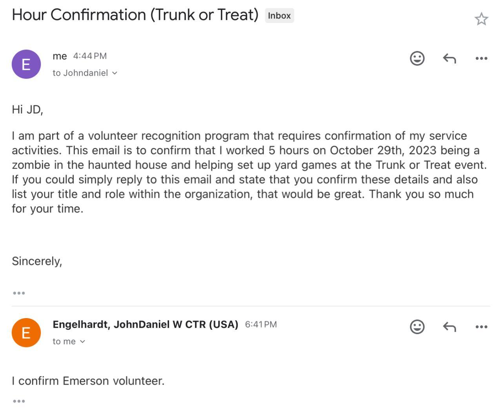Open more options for Engelhardt's message
This screenshot has width=502, height=414.
[x=481, y=327]
